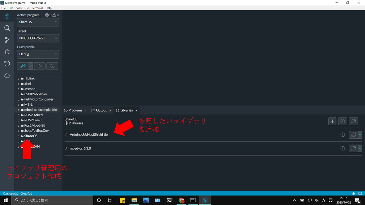Screen dimensions: 365x205
Task: Select the debug view in the left sidebar
Action: coord(7,52)
